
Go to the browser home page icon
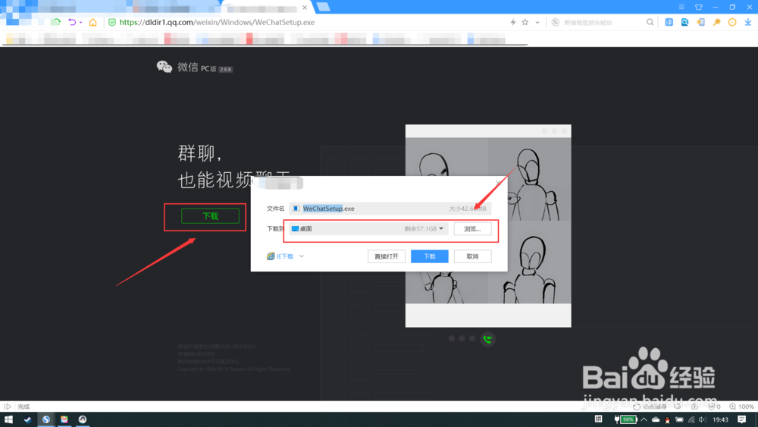pyautogui.click(x=92, y=22)
